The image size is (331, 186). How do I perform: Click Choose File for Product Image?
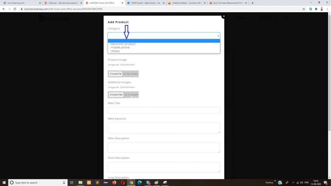115,74
